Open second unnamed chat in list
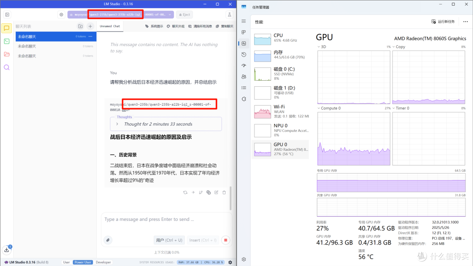 [56, 46]
